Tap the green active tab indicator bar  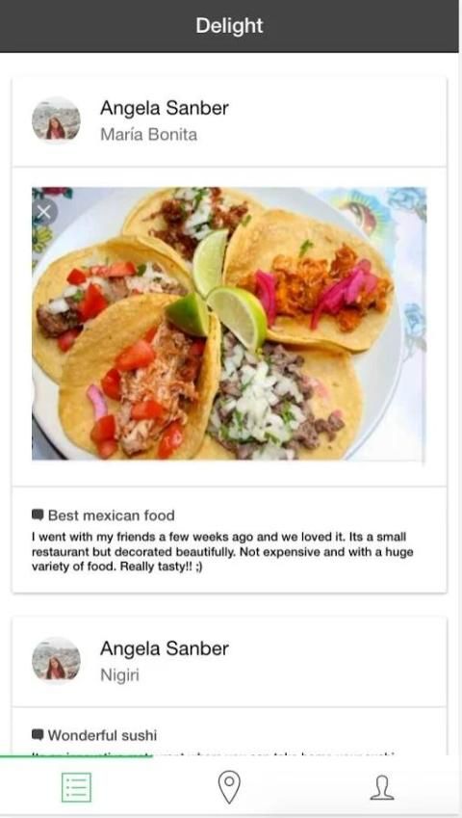pos(77,756)
